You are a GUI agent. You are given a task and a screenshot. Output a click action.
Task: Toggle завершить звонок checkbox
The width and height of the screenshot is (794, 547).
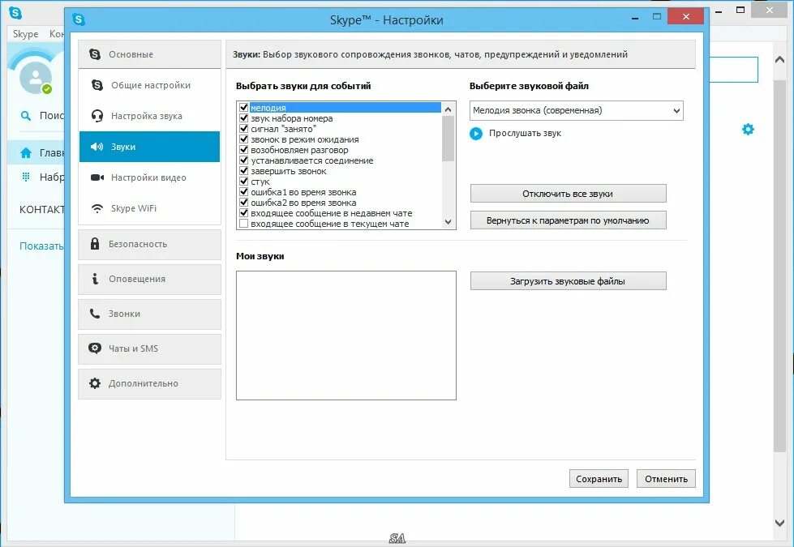tap(243, 171)
